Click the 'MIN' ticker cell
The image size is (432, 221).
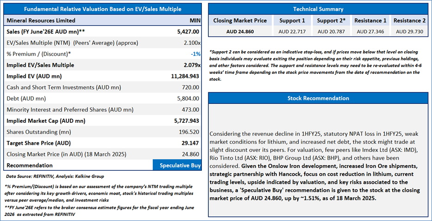click(x=195, y=21)
